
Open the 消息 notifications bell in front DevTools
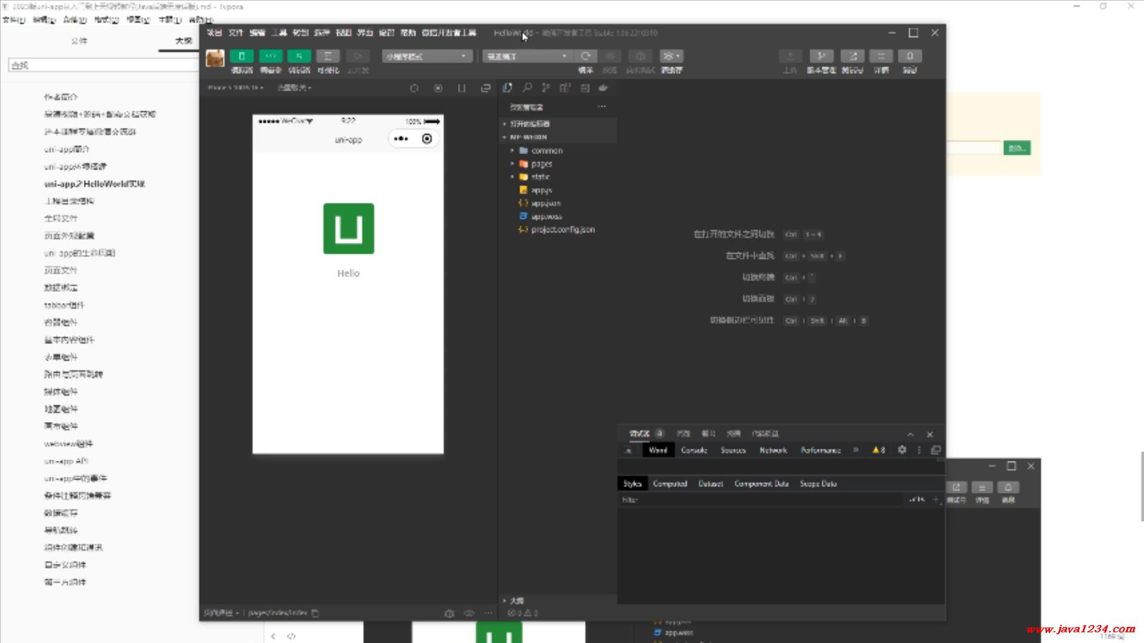[x=909, y=56]
